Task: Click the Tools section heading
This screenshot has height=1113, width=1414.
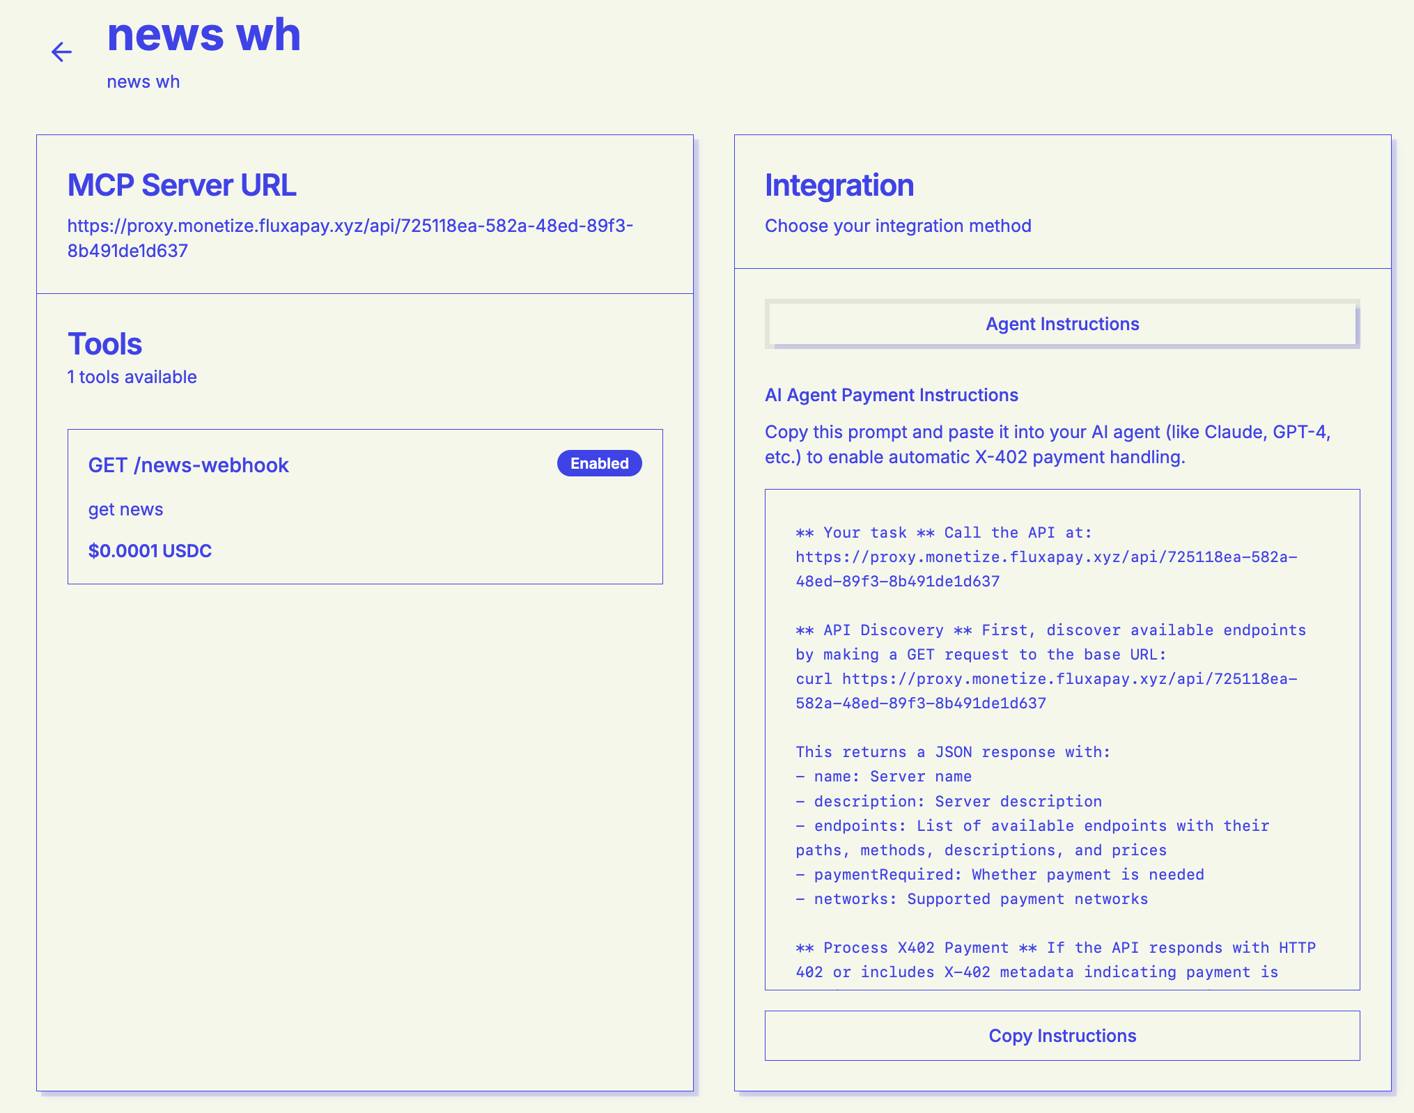Action: (x=104, y=343)
